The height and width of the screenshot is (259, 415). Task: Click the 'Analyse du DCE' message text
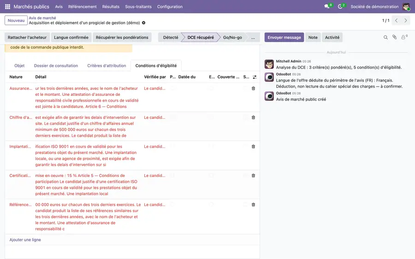(x=339, y=67)
